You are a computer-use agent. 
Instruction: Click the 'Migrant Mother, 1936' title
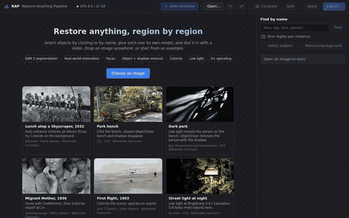[46, 198]
